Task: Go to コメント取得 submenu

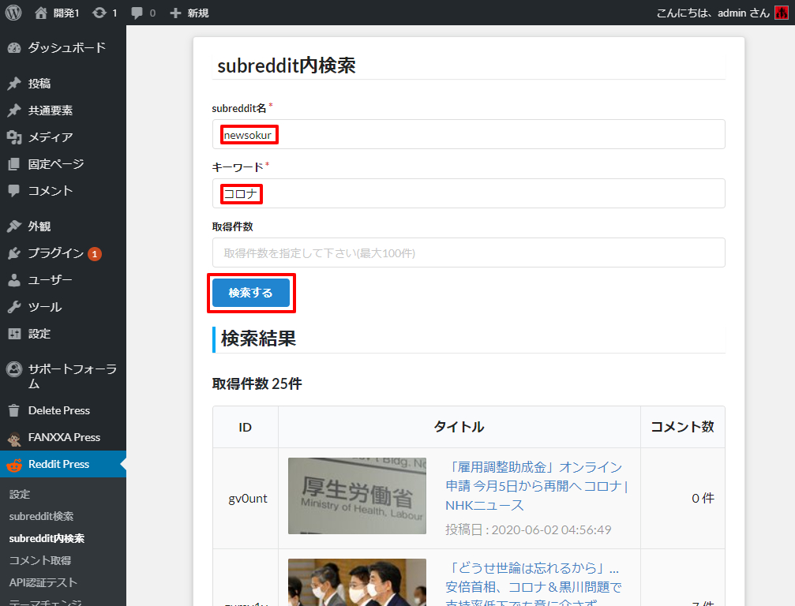Action: (x=40, y=560)
